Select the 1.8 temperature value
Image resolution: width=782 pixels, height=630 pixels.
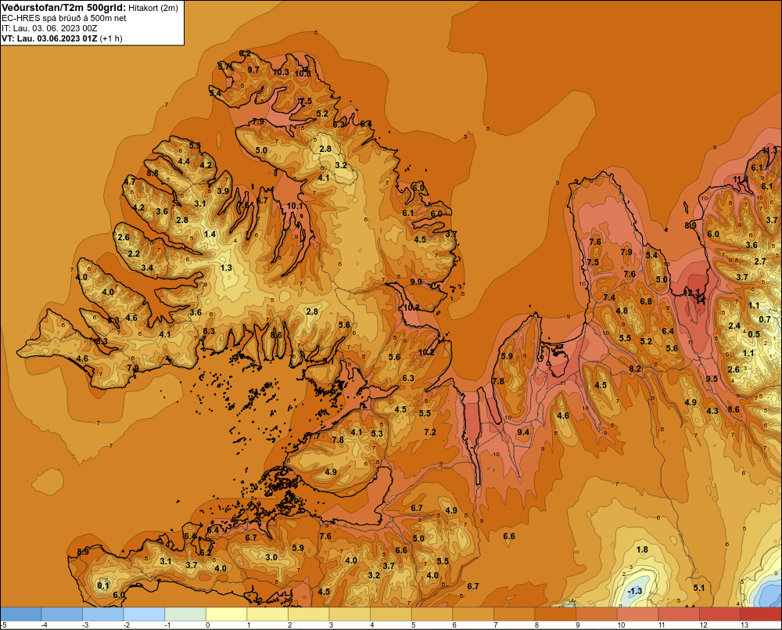tap(642, 549)
